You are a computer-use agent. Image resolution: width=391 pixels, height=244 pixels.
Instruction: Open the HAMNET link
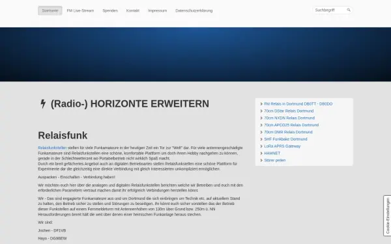(272, 154)
